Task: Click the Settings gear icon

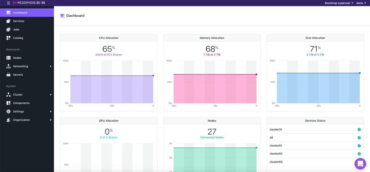Action: 8,112
